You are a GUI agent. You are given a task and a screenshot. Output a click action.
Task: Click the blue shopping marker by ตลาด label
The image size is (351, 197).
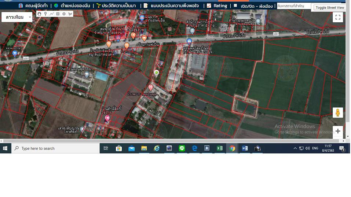[x=15, y=53]
